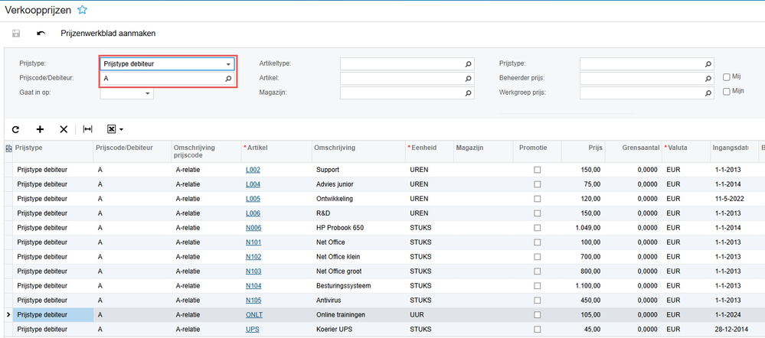The height and width of the screenshot is (338, 765).
Task: Open the Prijscode/Debiteur lookup selector
Action: click(228, 79)
